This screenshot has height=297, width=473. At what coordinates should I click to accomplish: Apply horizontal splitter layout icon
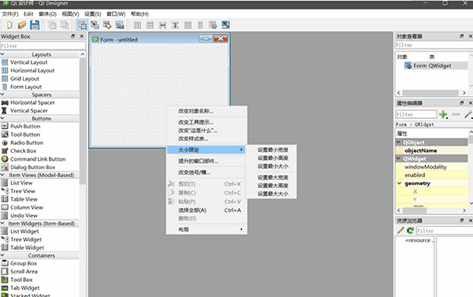click(x=162, y=25)
